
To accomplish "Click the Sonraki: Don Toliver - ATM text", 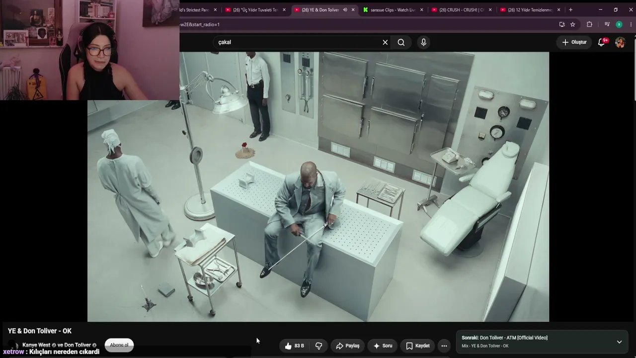I will click(x=504, y=338).
